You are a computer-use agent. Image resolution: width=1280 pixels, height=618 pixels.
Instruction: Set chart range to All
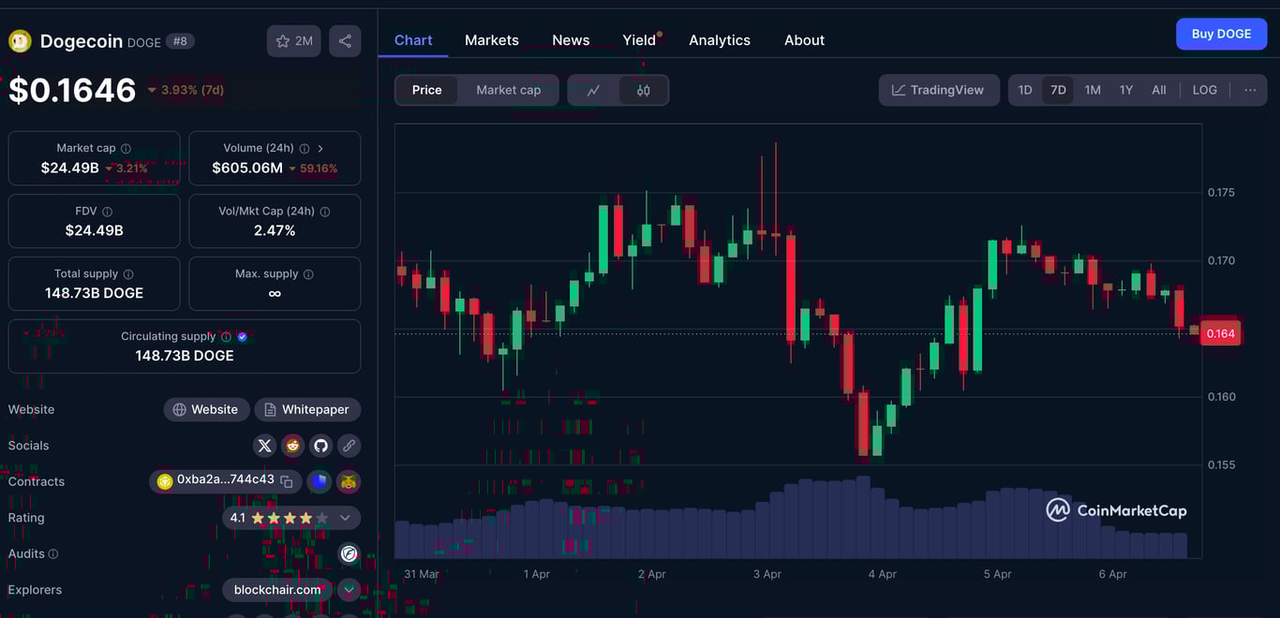[1159, 90]
